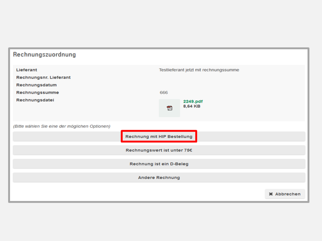Click the Rechnungsnr. Lieferant label
Image resolution: width=322 pixels, height=241 pixels.
[x=43, y=77]
